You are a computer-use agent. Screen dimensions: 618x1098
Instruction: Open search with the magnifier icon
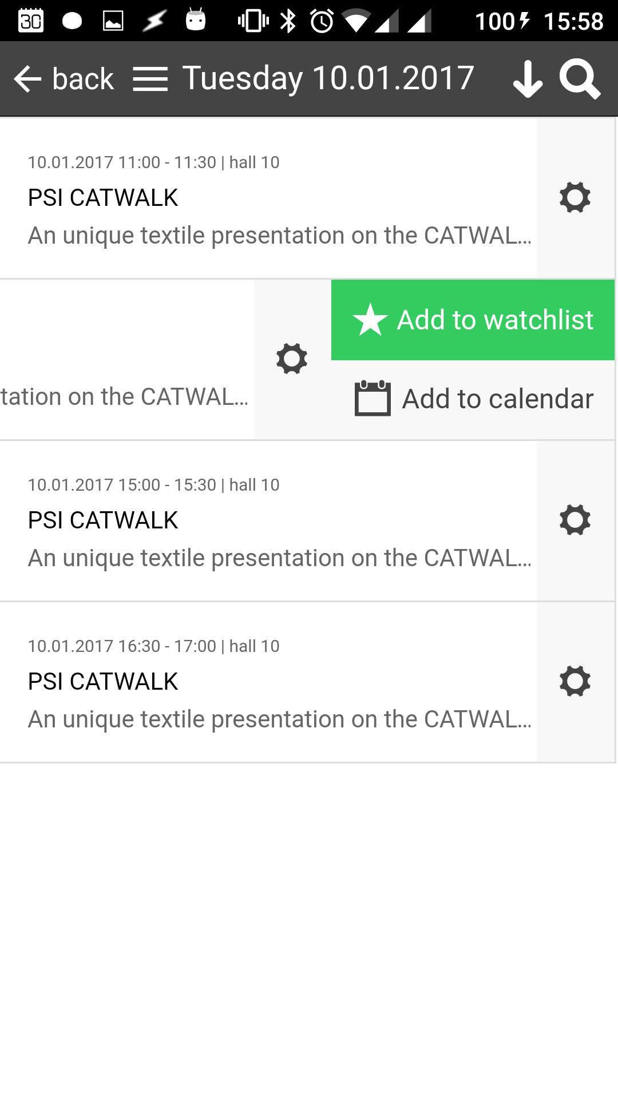(x=580, y=79)
